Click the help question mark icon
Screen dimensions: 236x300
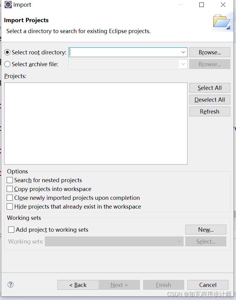(11, 285)
